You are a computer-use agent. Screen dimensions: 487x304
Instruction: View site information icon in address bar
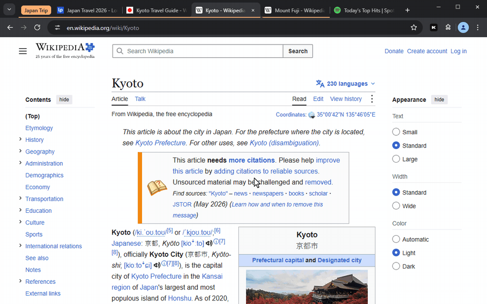(57, 27)
